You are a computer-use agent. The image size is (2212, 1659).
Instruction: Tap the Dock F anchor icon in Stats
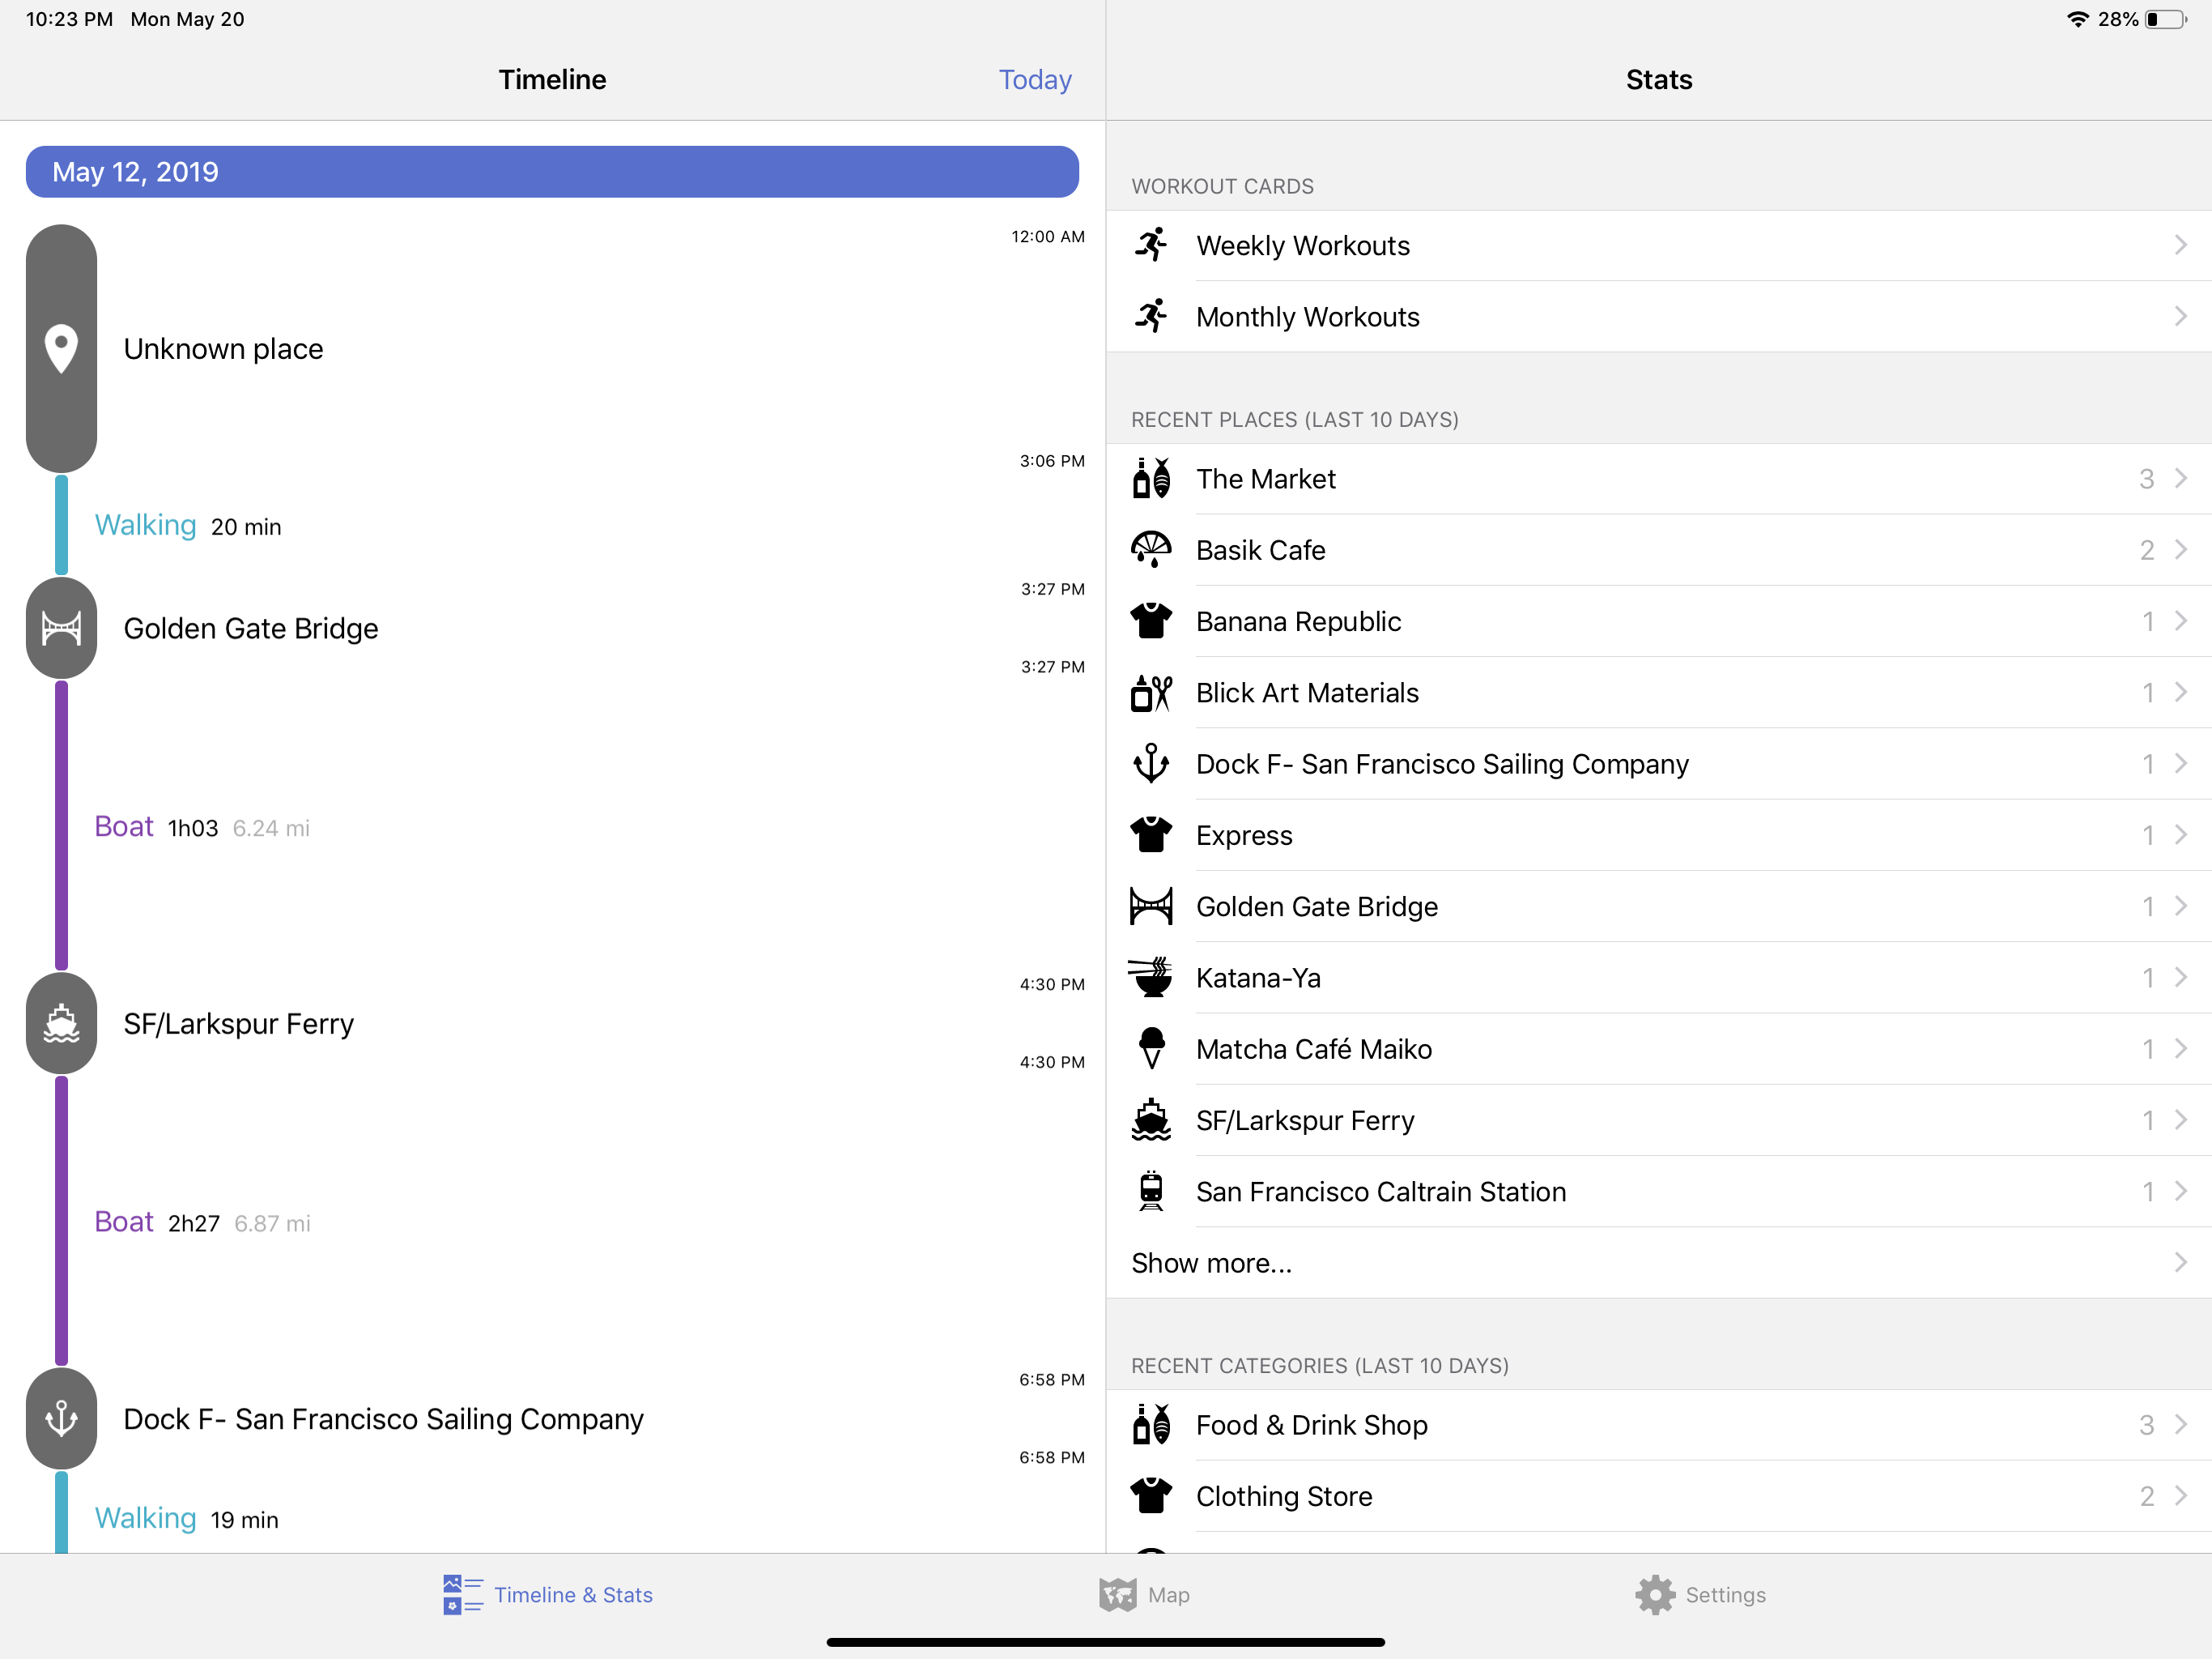coord(1151,763)
